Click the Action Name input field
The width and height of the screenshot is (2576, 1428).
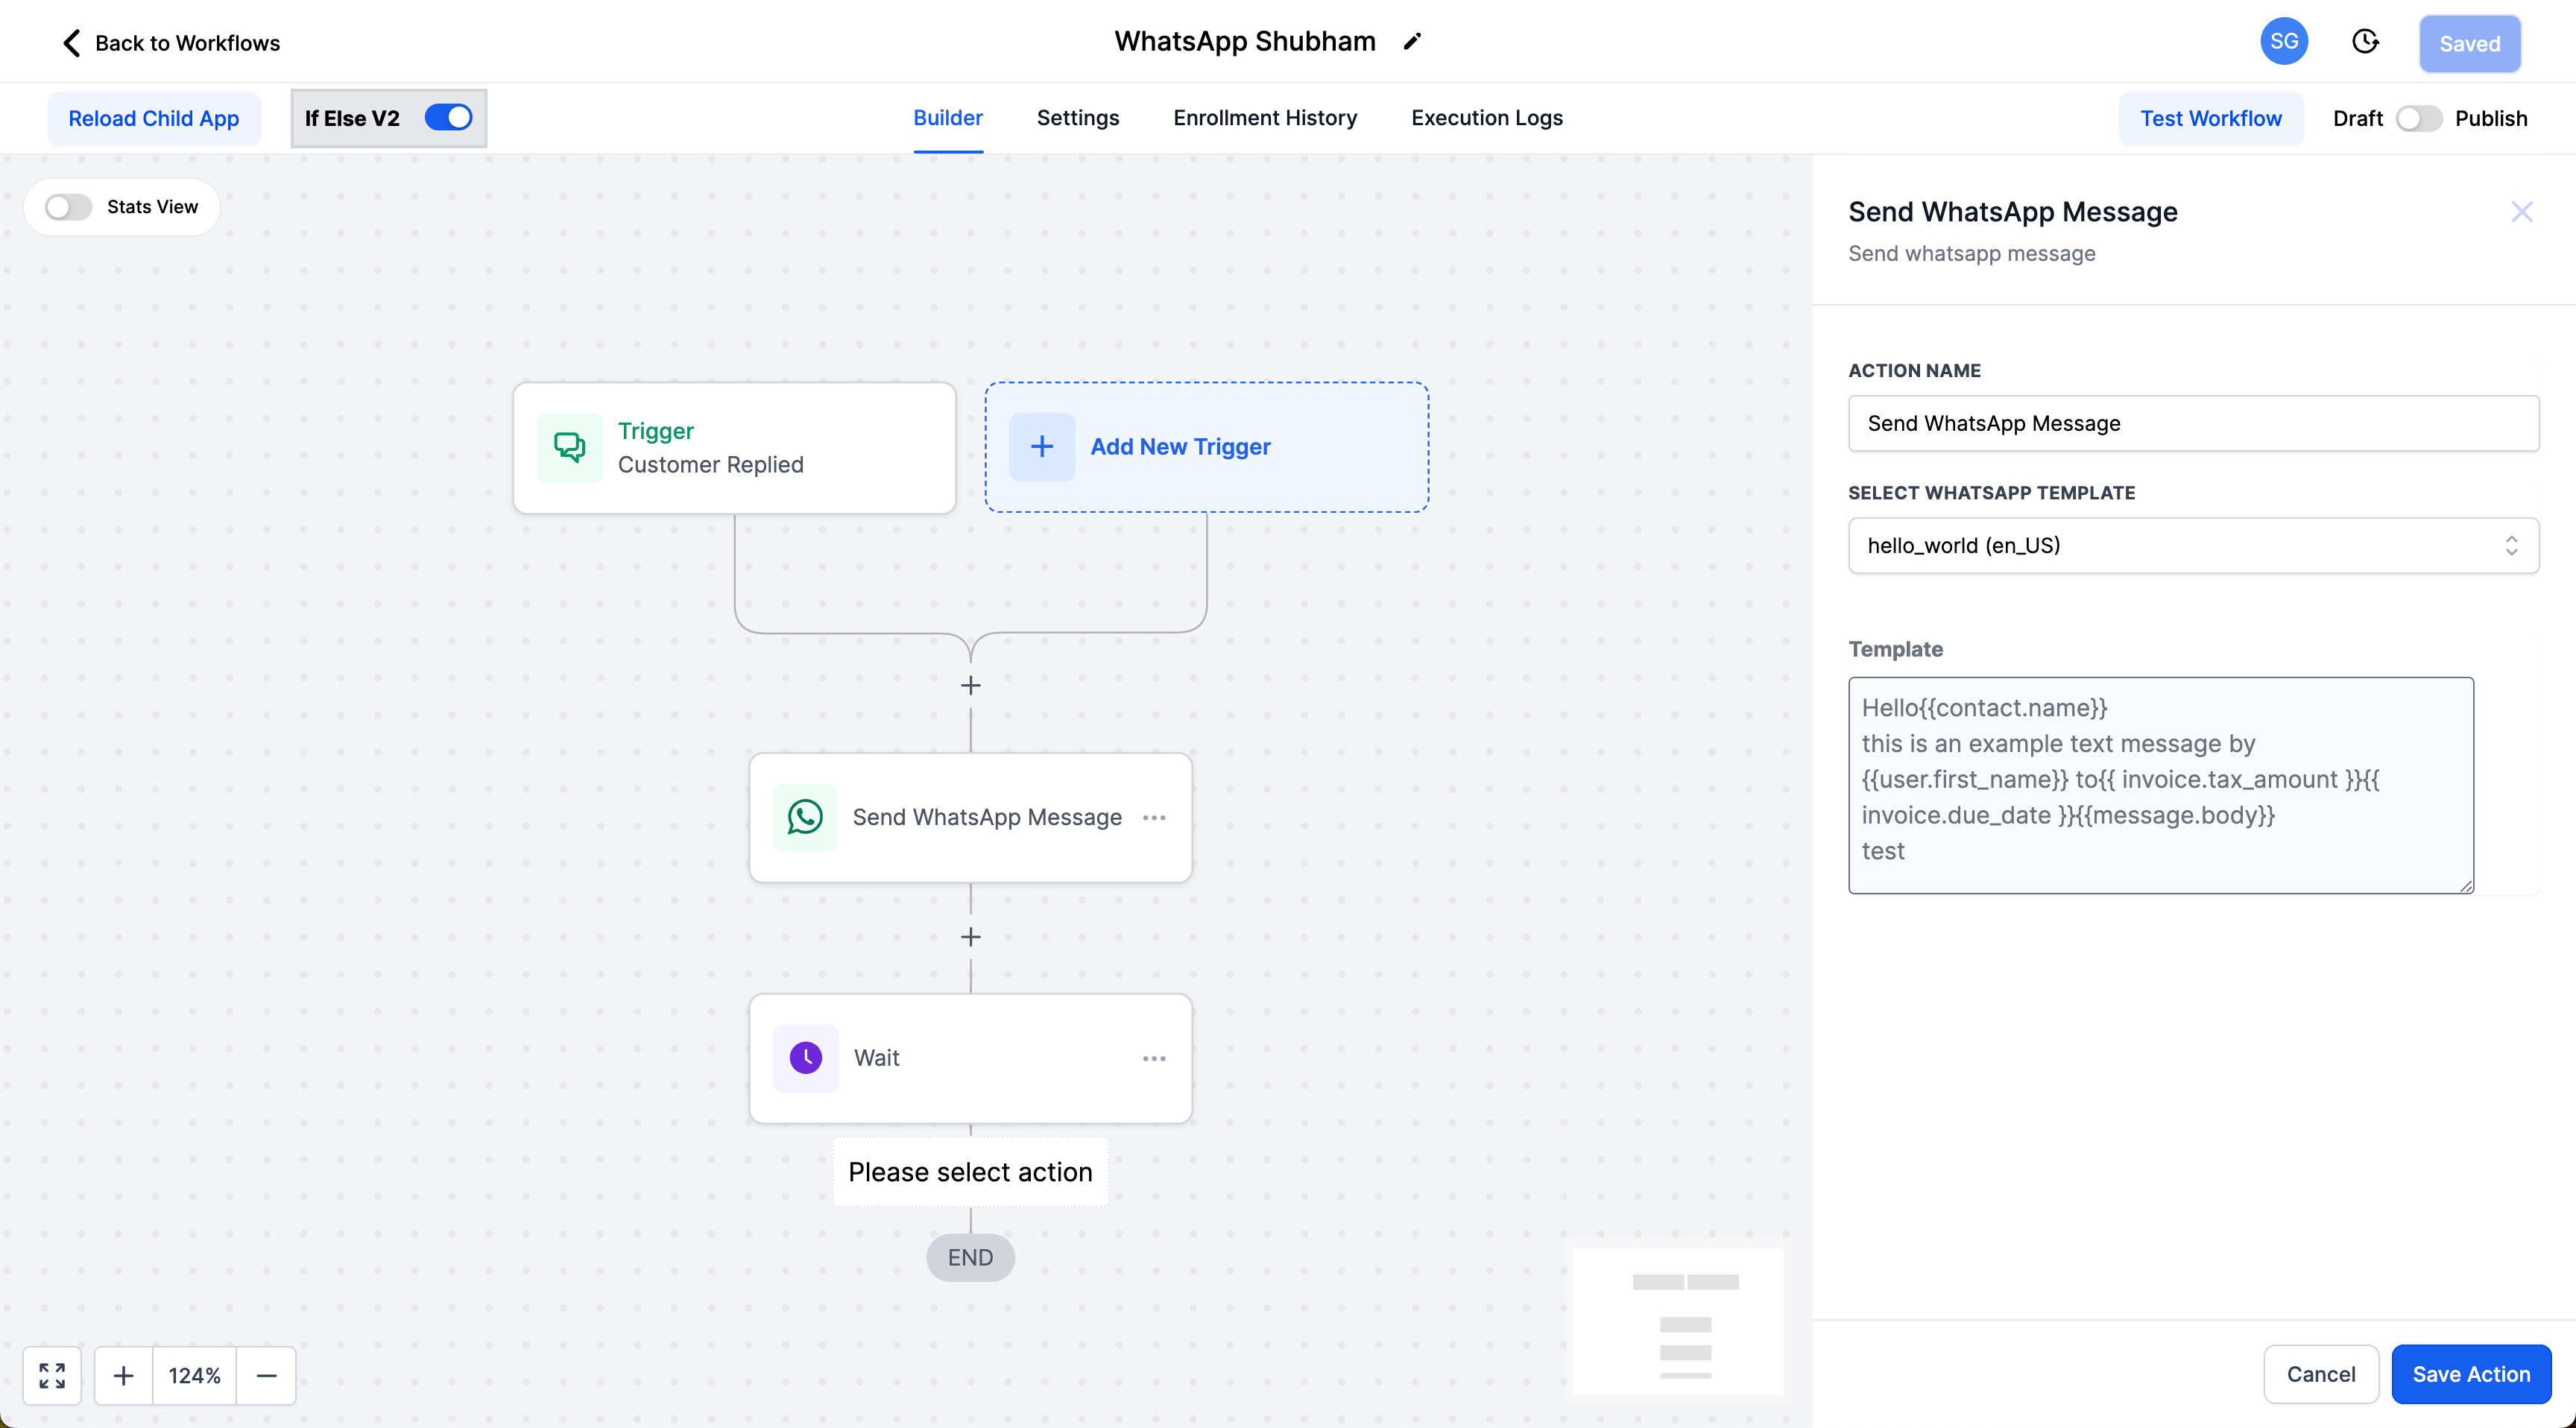click(x=2192, y=423)
